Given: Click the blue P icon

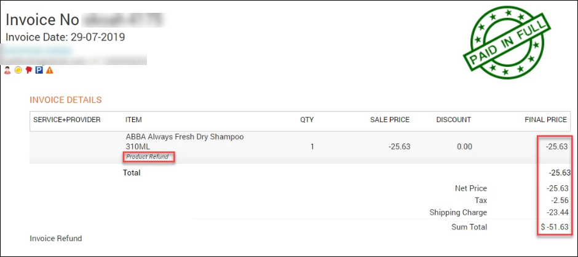Looking at the screenshot, I should 39,70.
